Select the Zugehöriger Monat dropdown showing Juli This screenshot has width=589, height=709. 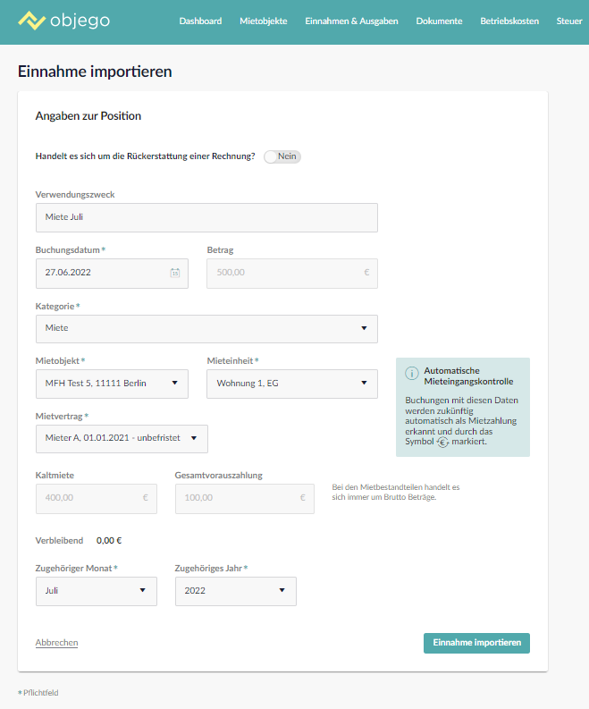[97, 591]
